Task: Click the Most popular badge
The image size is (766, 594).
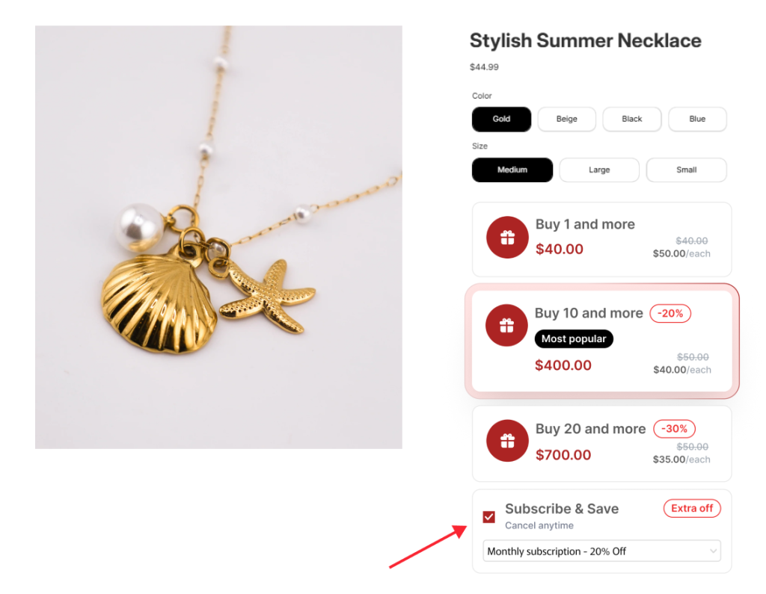Action: click(574, 339)
